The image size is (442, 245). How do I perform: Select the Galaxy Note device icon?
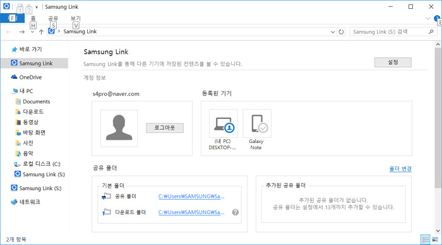coord(257,123)
